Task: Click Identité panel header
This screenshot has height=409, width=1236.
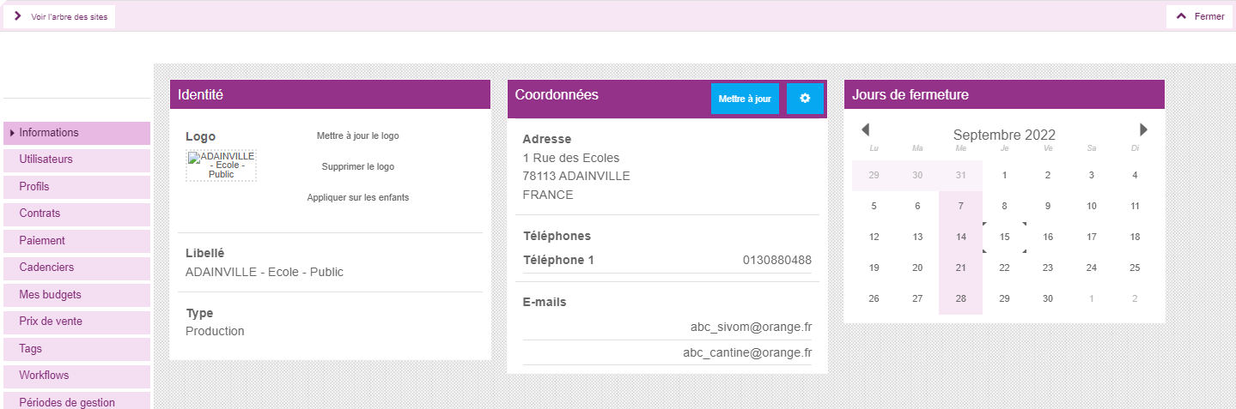Action: (x=330, y=94)
